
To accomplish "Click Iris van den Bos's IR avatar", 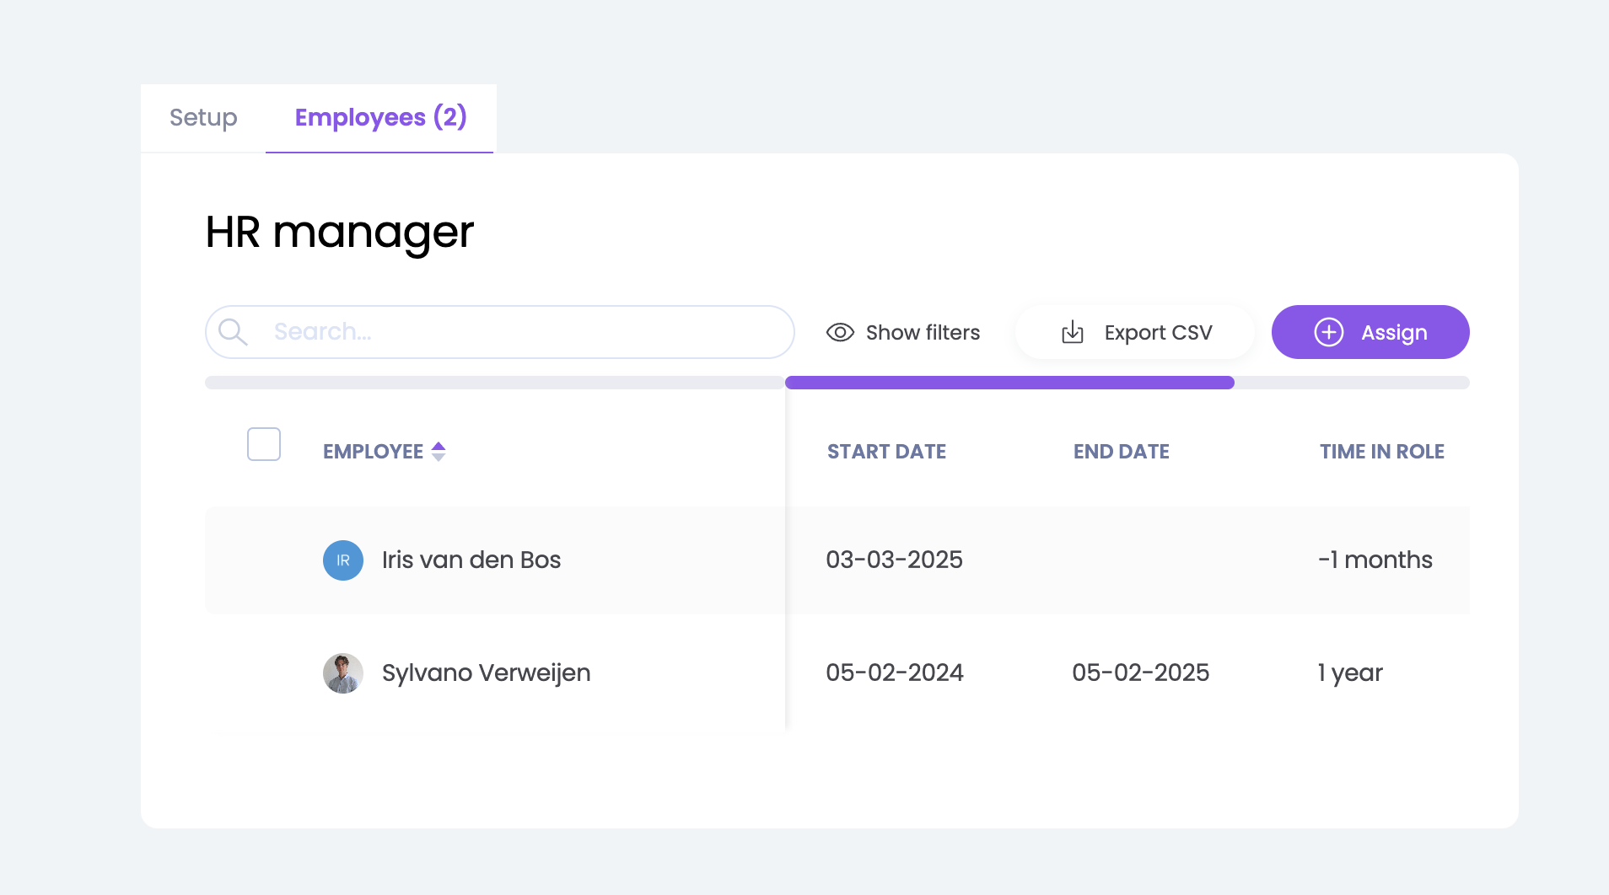I will tap(343, 560).
